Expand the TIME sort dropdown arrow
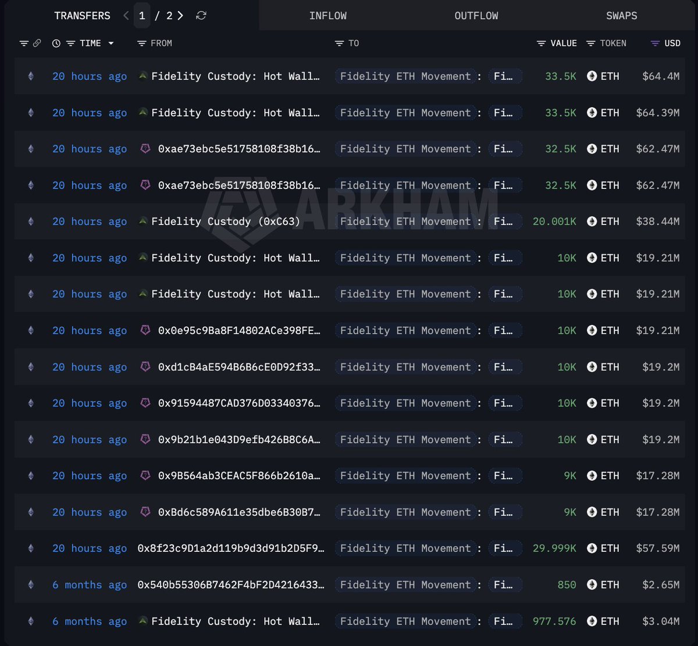 click(111, 43)
